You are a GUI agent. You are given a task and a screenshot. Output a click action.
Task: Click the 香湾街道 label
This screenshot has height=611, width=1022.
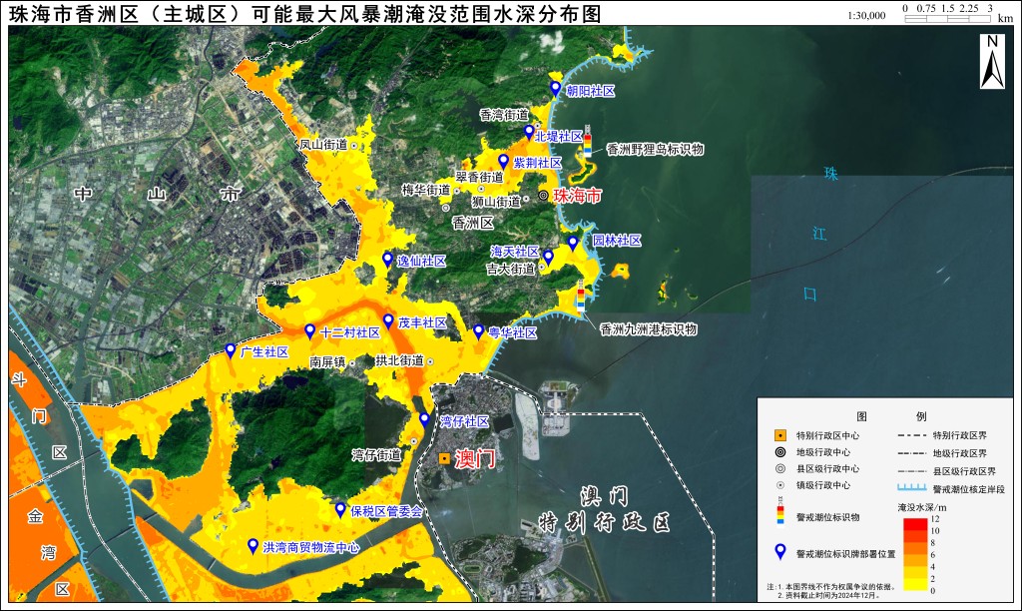tap(504, 115)
